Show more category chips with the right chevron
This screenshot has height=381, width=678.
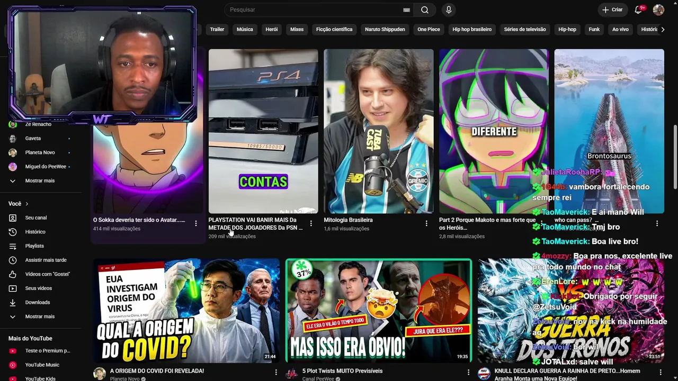pos(663,30)
